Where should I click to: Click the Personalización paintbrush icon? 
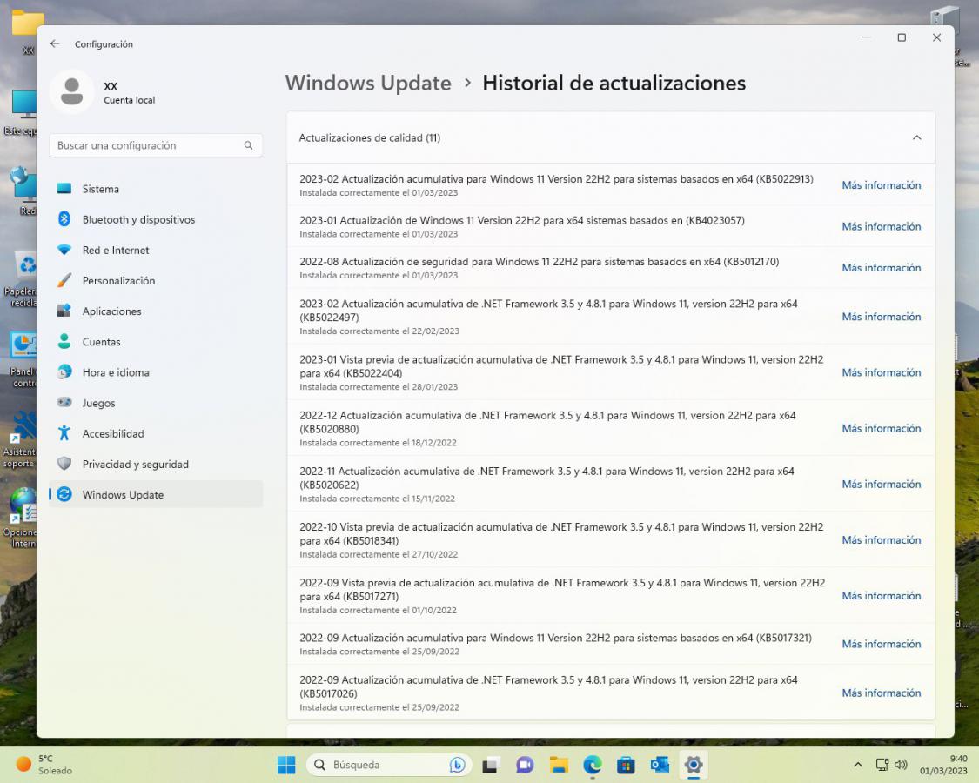(x=64, y=280)
